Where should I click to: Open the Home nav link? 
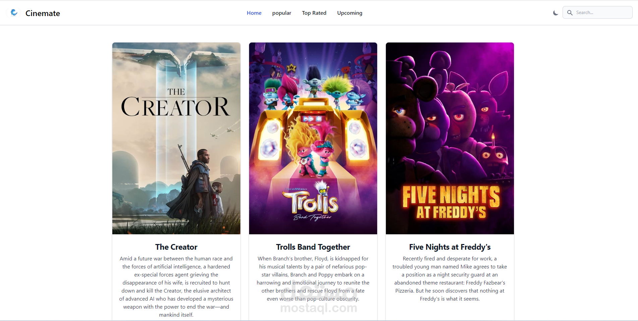[254, 13]
